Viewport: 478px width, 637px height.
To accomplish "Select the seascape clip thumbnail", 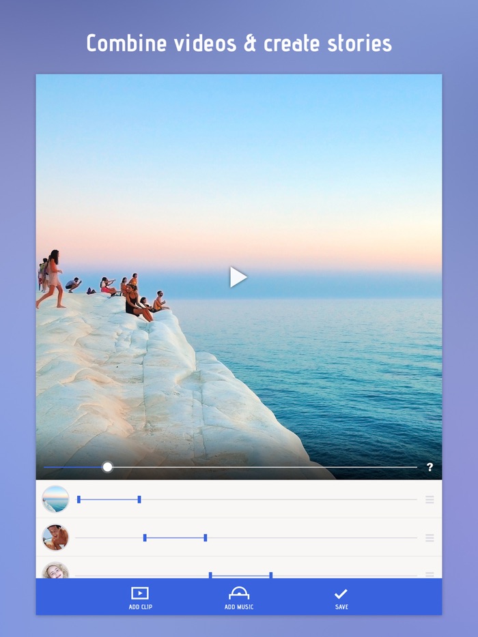I will [x=56, y=499].
